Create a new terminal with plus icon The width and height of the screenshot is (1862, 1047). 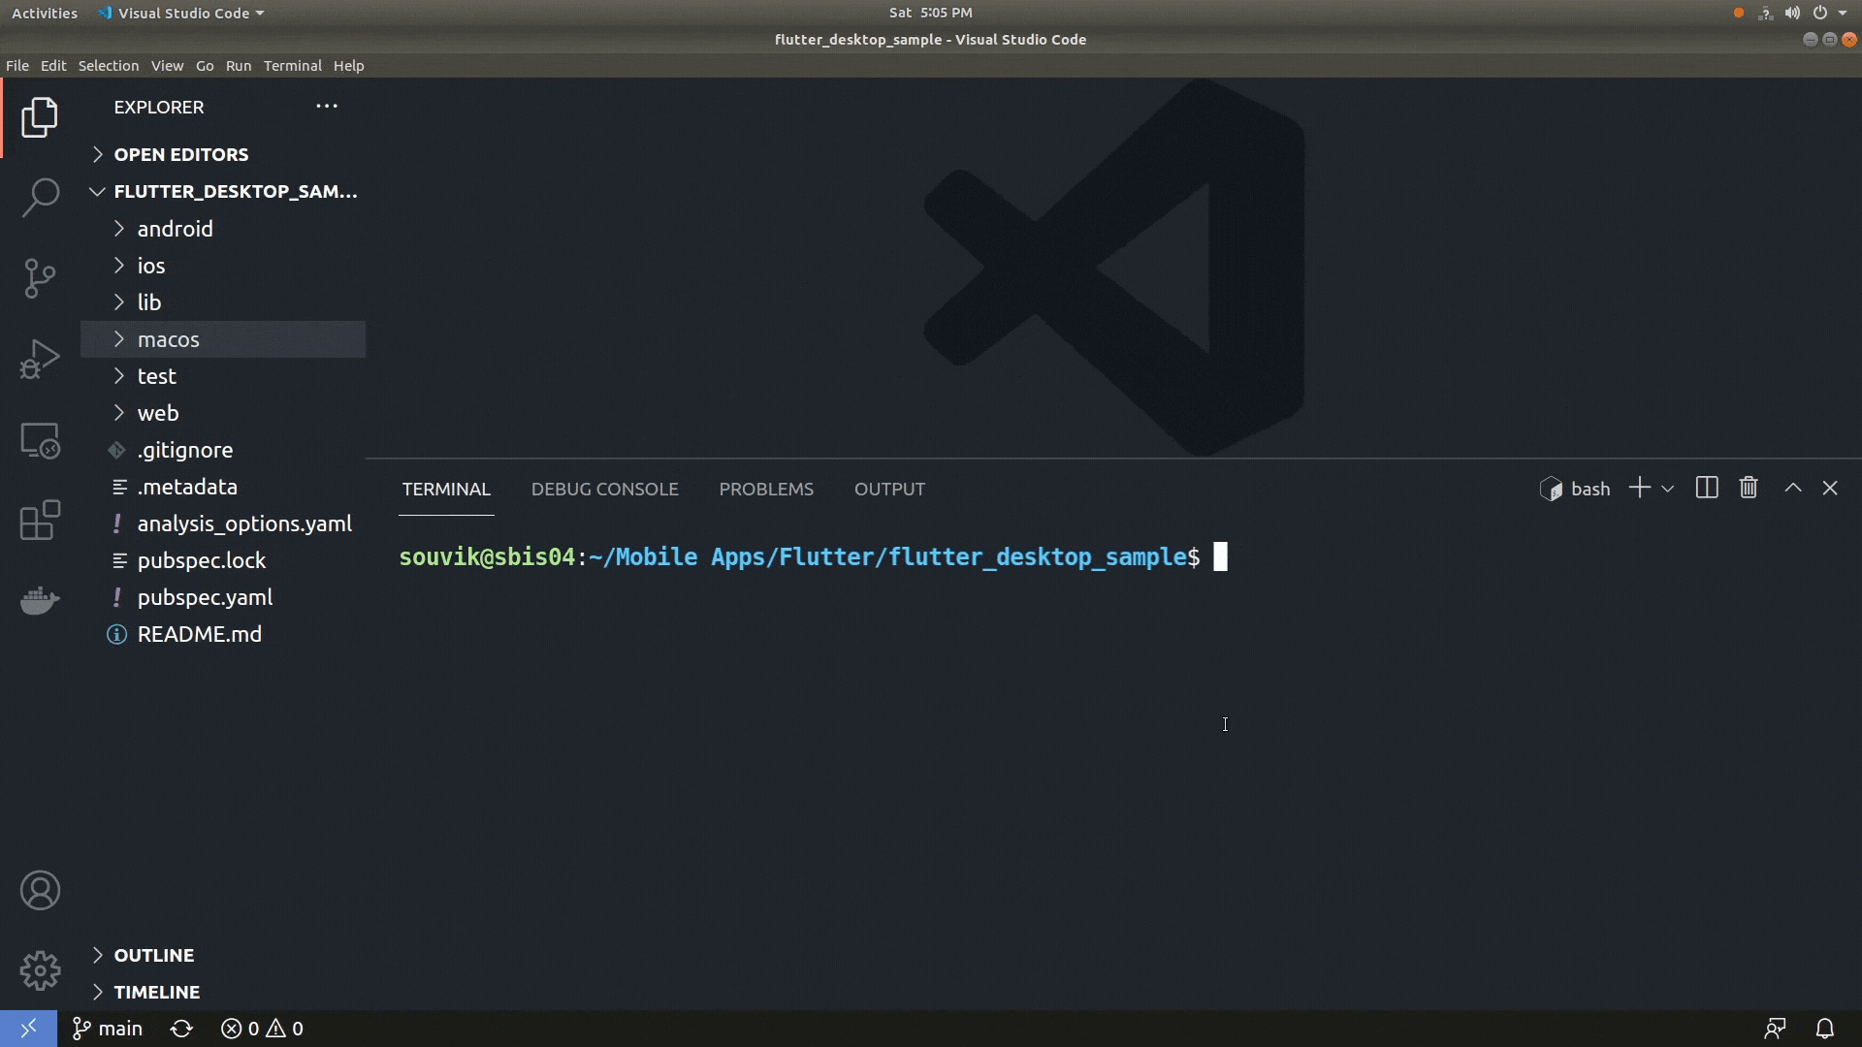1639,488
